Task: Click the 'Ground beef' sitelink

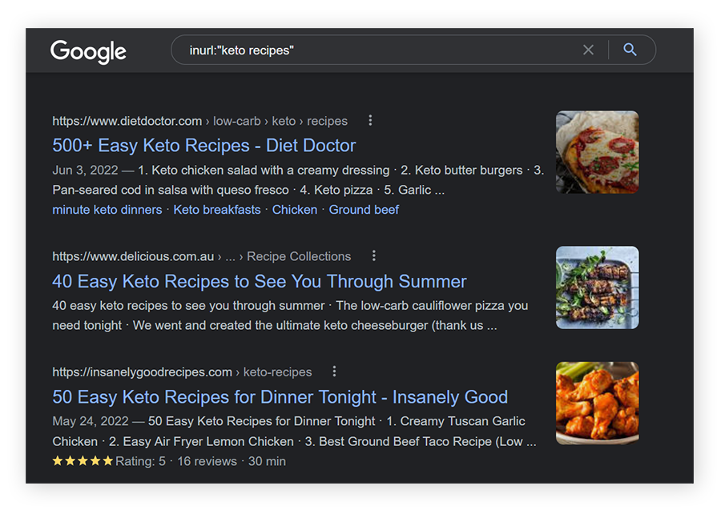Action: click(364, 210)
